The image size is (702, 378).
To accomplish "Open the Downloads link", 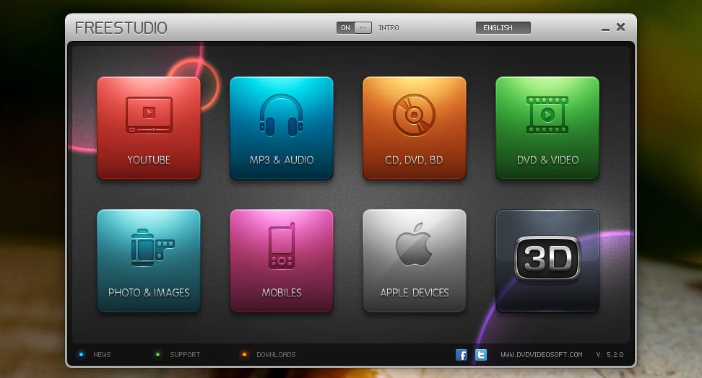I will [276, 355].
